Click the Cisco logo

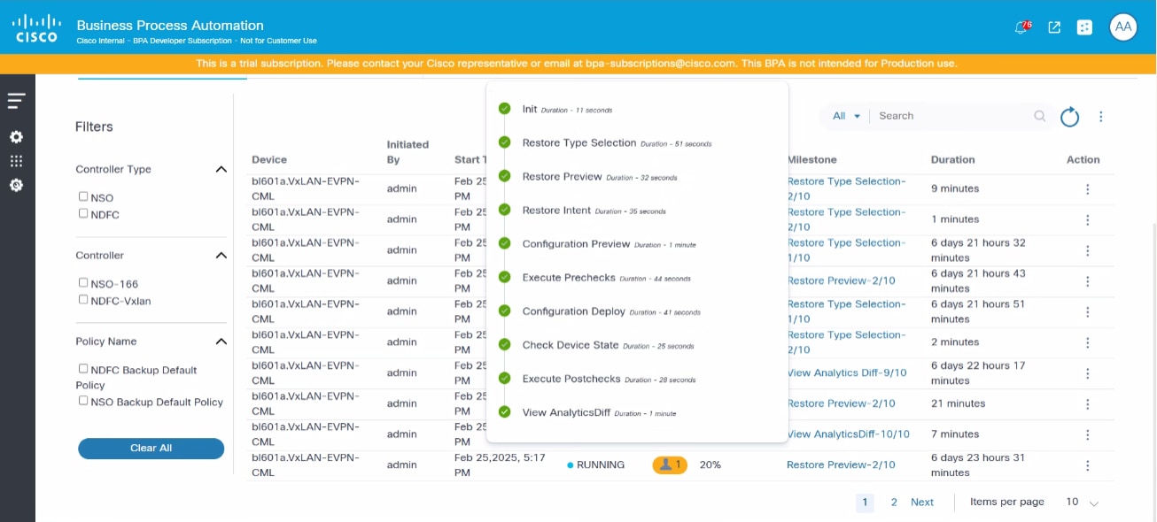36,27
